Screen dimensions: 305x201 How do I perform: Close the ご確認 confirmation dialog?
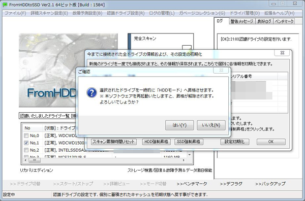point(221,71)
